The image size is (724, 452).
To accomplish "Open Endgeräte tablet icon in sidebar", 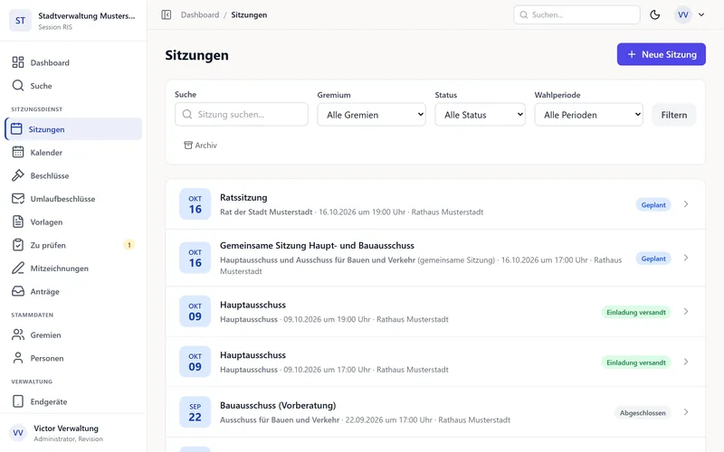I will tap(18, 401).
